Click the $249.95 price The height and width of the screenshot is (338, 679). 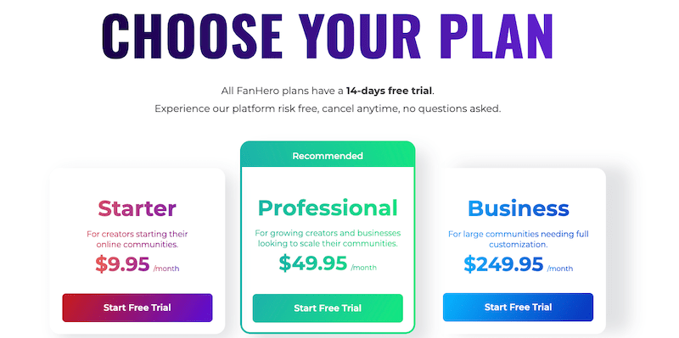503,264
